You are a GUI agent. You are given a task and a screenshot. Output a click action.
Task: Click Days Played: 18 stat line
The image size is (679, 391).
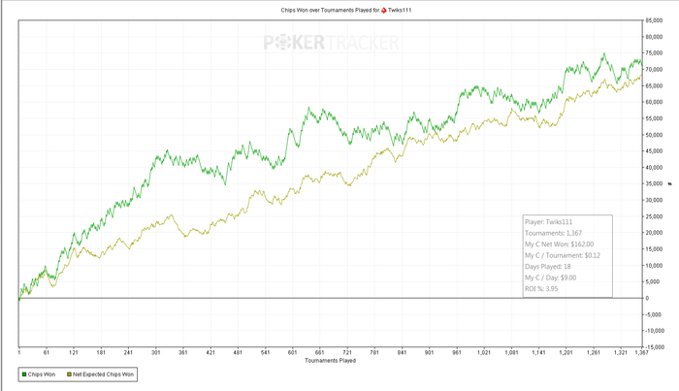(x=548, y=267)
